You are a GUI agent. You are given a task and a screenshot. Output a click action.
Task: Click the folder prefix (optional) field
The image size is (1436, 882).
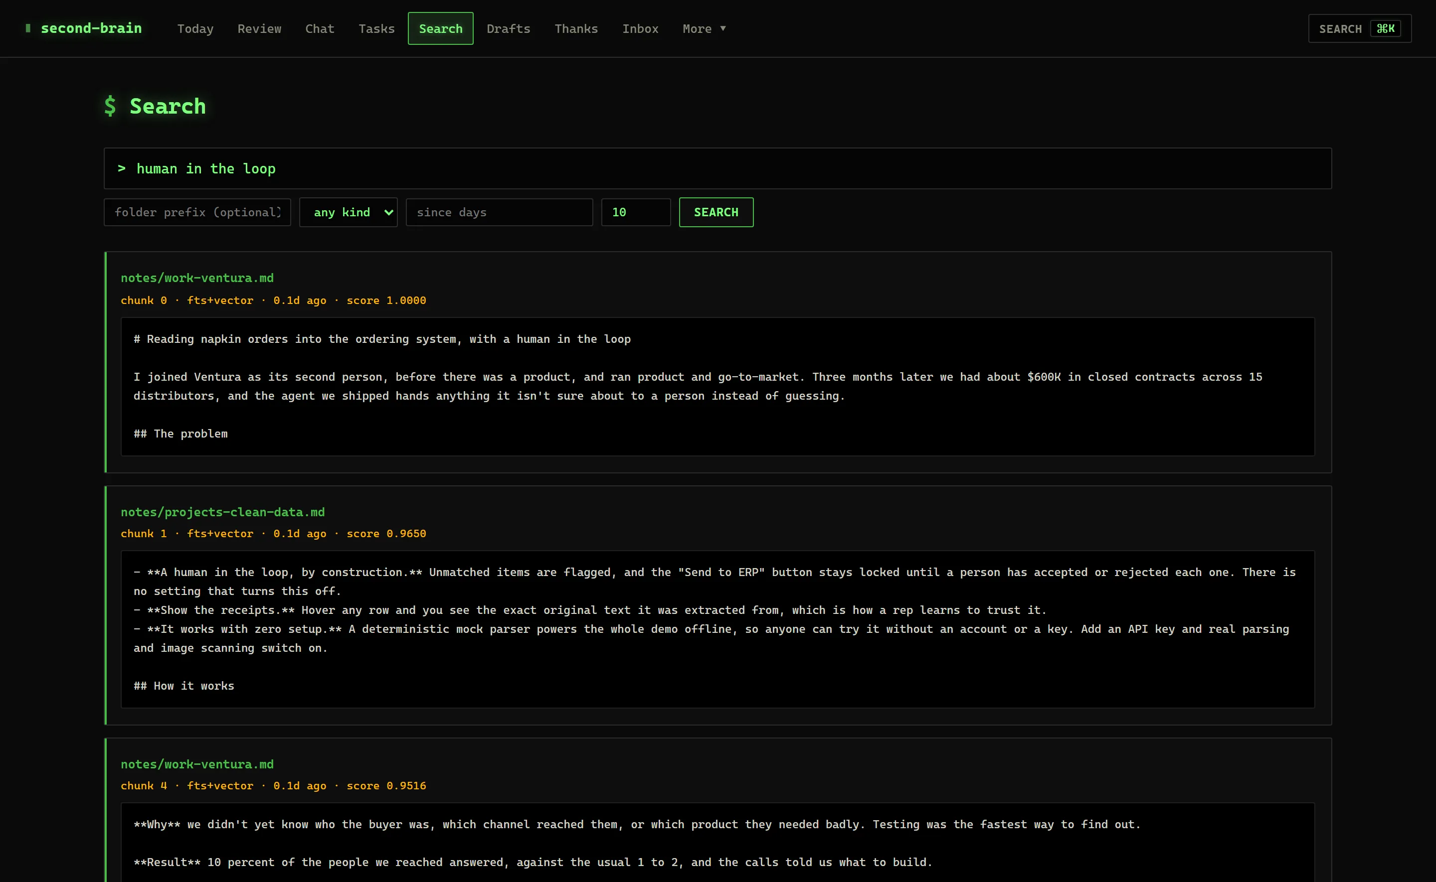(x=197, y=212)
